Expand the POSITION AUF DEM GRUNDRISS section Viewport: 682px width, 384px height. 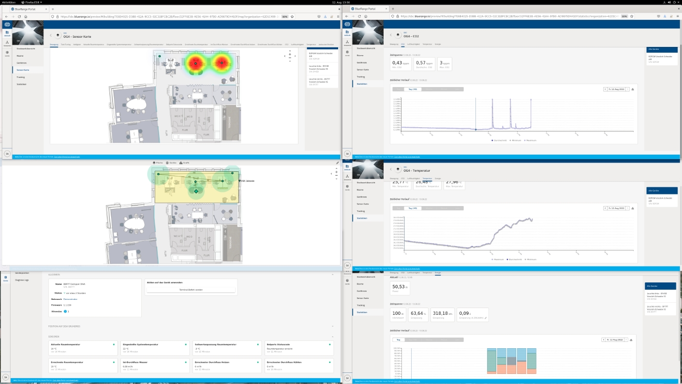coord(332,326)
